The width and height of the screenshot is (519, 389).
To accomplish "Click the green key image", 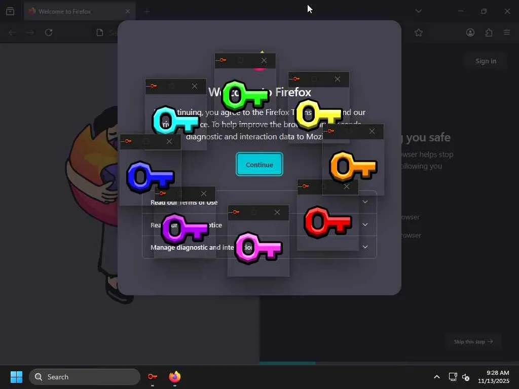I will [245, 95].
